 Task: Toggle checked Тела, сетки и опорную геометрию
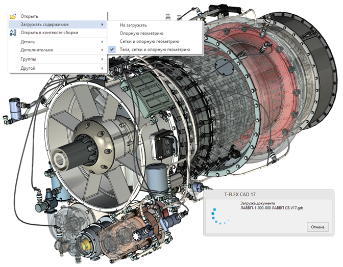tap(155, 49)
